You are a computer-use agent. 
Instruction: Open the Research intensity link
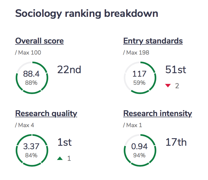(x=157, y=113)
